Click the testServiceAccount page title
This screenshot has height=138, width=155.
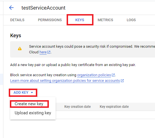[43, 8]
